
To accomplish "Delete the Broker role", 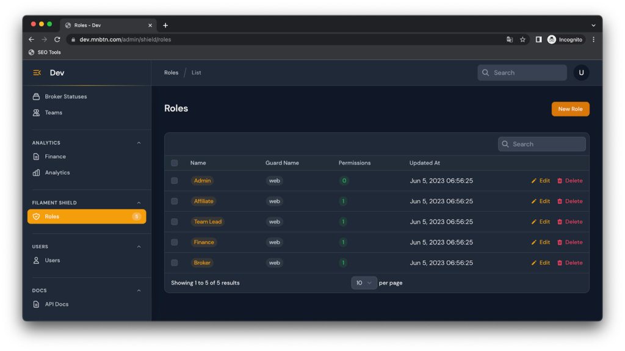I will 569,262.
